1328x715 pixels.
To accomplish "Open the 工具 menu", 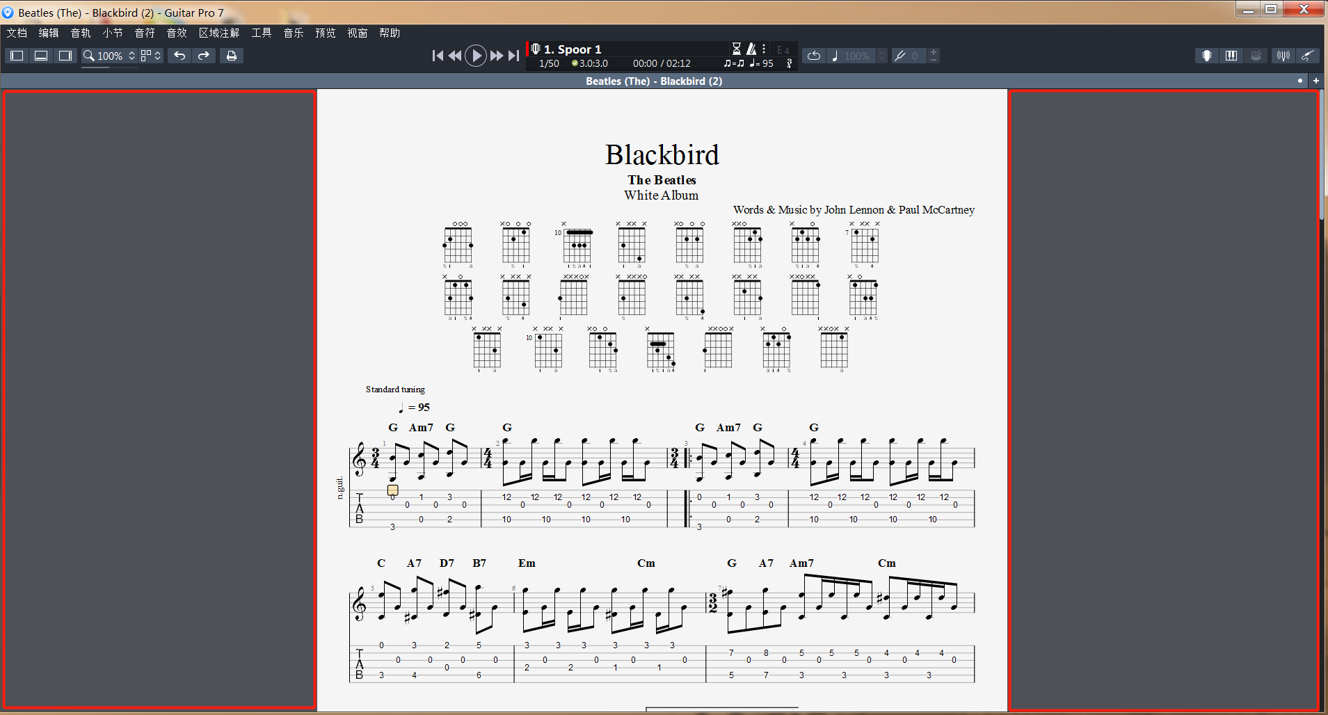I will click(x=261, y=33).
